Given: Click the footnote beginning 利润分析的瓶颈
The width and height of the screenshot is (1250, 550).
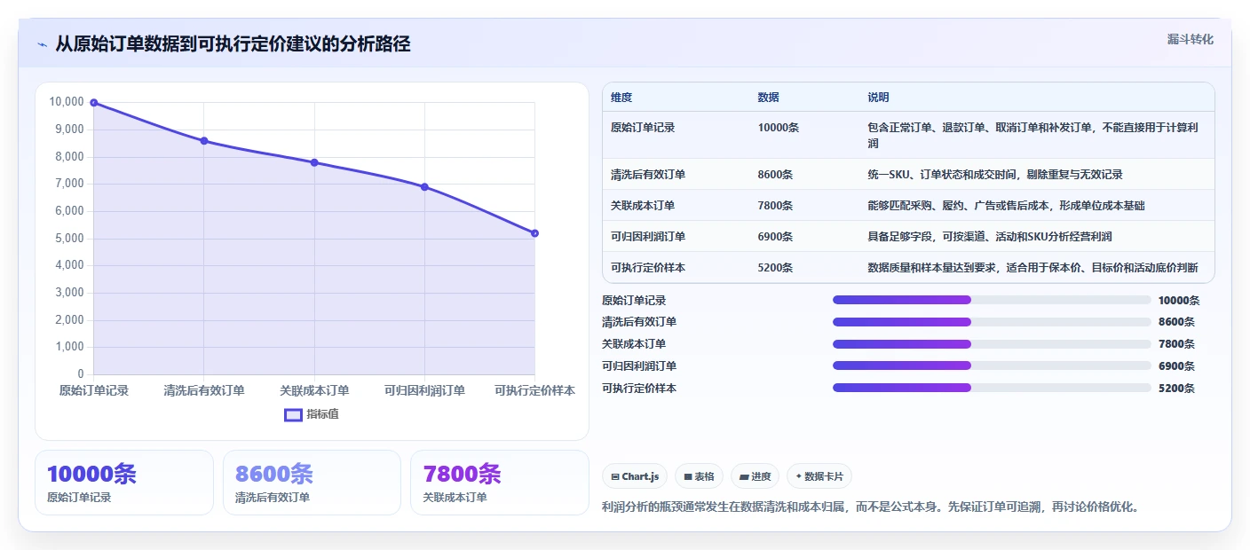Looking at the screenshot, I should [x=870, y=507].
